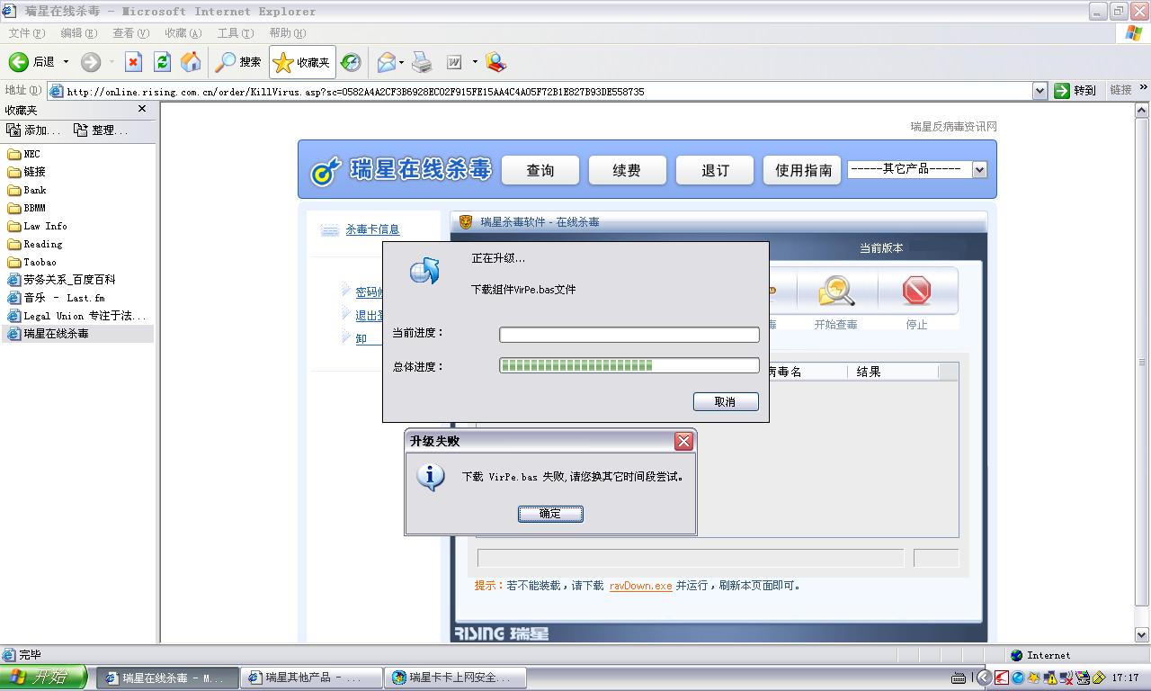Edit page with Word toolbar icon

(x=455, y=62)
